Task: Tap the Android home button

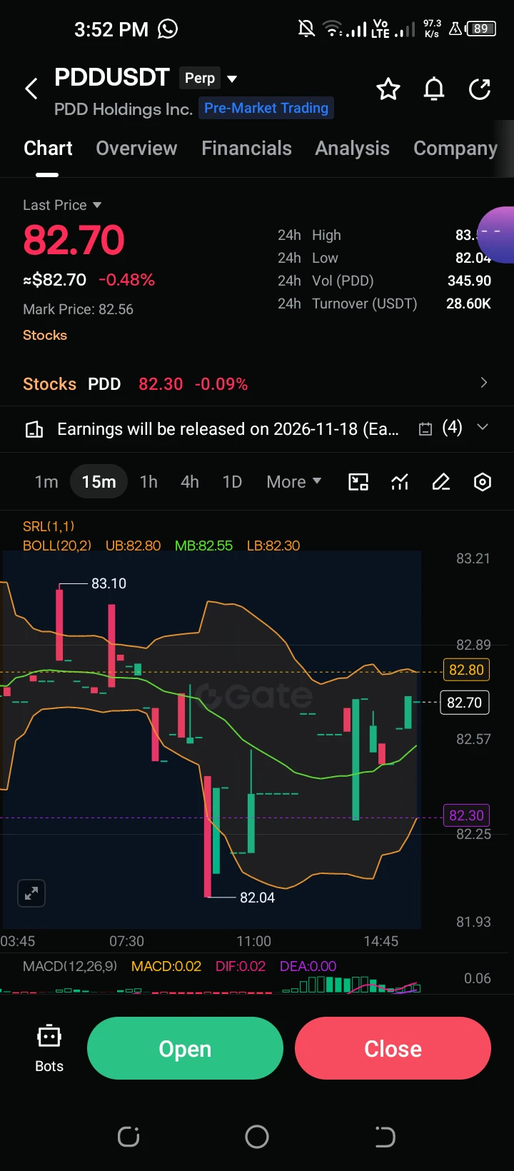Action: point(257,1137)
